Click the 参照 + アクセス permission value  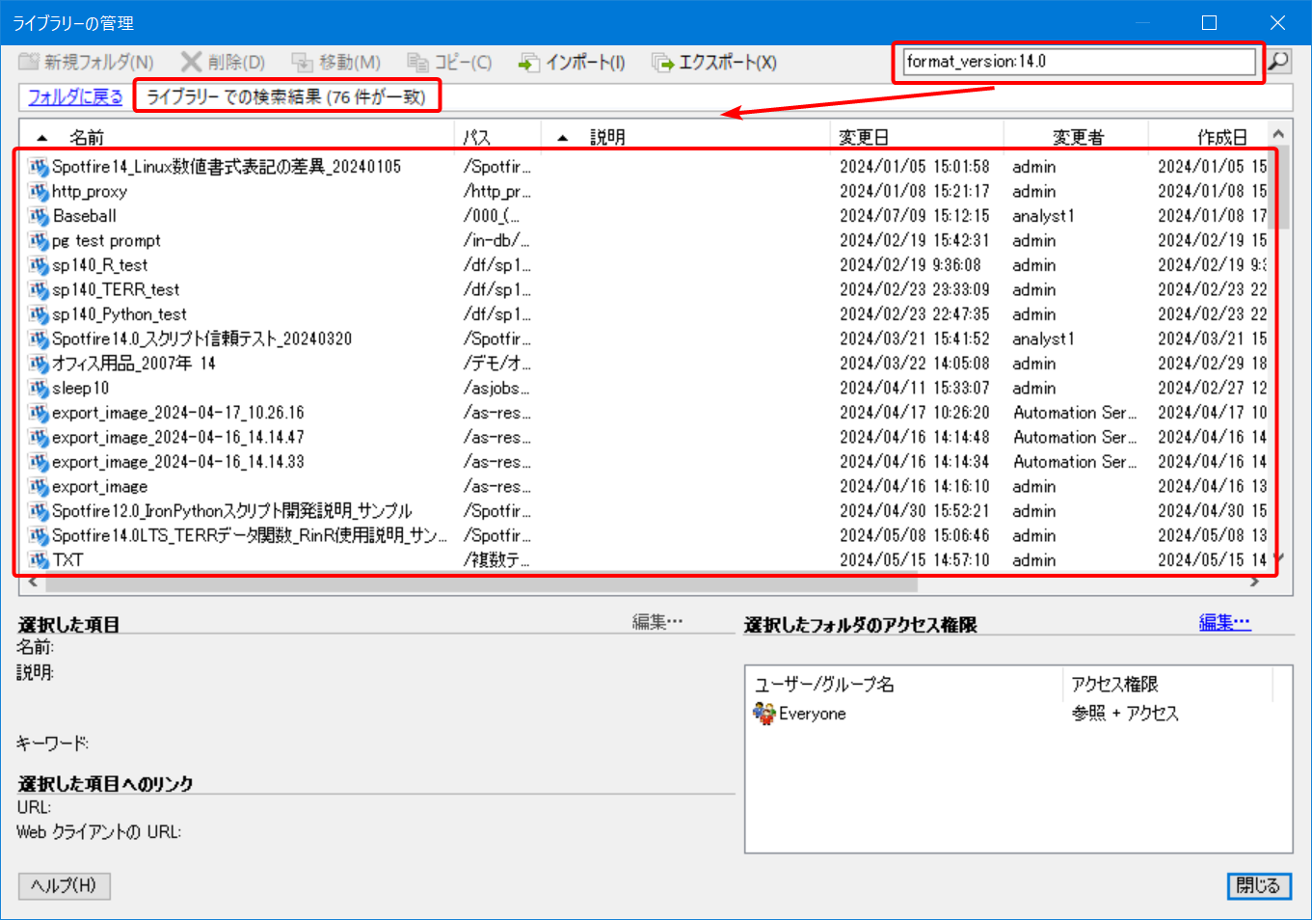pyautogui.click(x=1125, y=714)
